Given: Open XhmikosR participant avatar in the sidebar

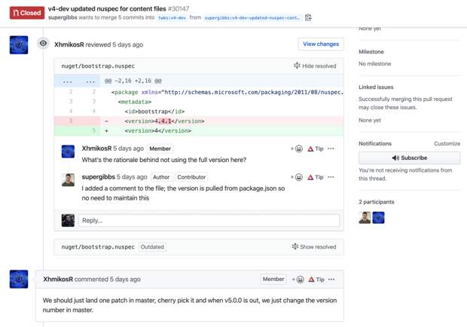Looking at the screenshot, I should click(378, 218).
